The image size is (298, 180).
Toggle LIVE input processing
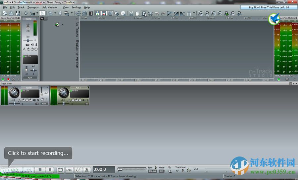click(69, 169)
